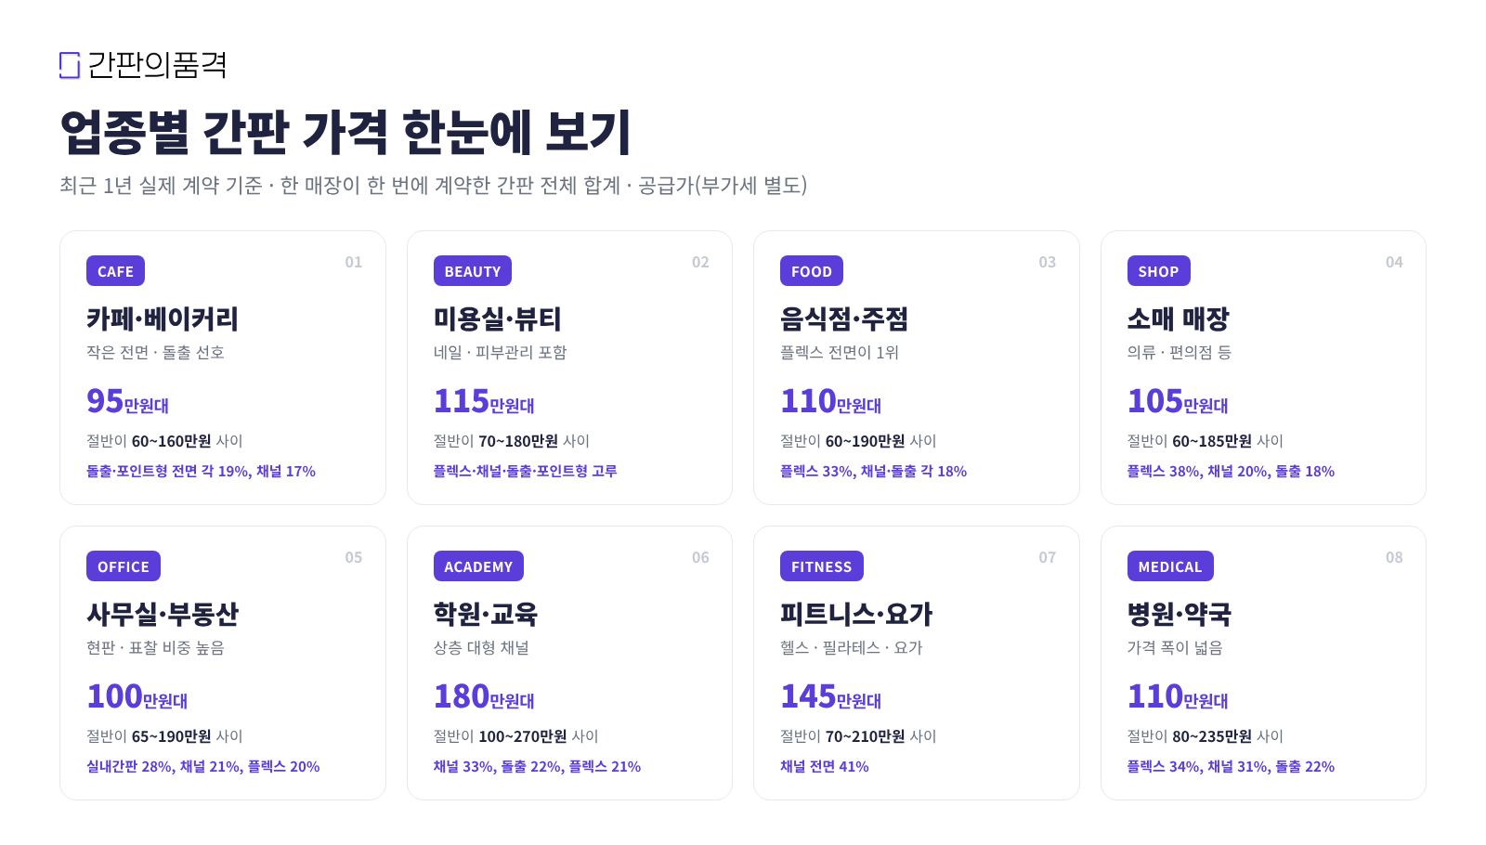Image resolution: width=1486 pixels, height=845 pixels.
Task: Click the card number 01 label
Action: pyautogui.click(x=354, y=262)
